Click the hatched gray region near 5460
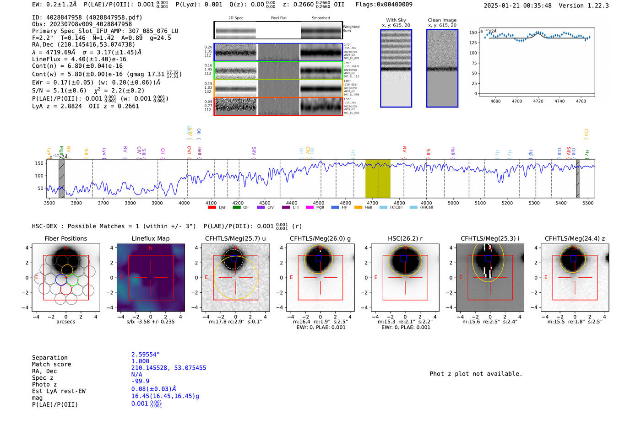Image resolution: width=641 pixels, height=436 pixels. 578,178
